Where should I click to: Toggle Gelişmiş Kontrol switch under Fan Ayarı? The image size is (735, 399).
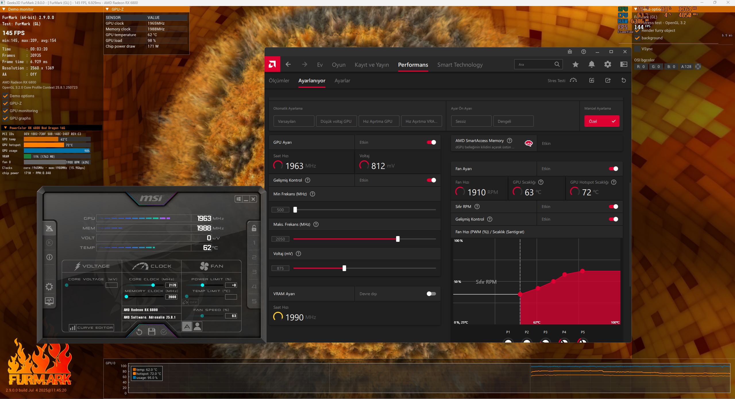pyautogui.click(x=613, y=219)
